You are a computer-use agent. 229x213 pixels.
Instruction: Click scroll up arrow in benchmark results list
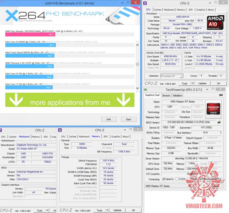[137, 45]
